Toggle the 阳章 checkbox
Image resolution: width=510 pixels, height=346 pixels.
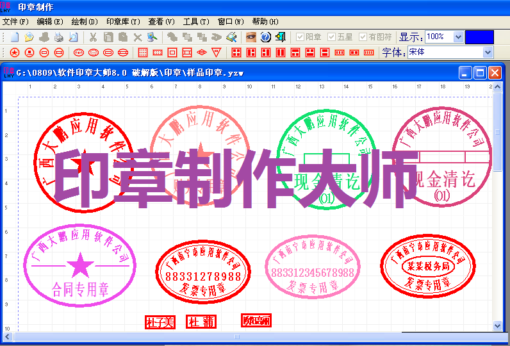click(300, 37)
